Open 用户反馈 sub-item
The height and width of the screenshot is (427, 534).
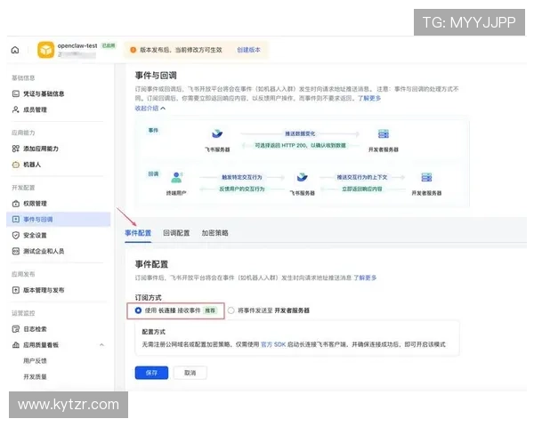coord(35,360)
